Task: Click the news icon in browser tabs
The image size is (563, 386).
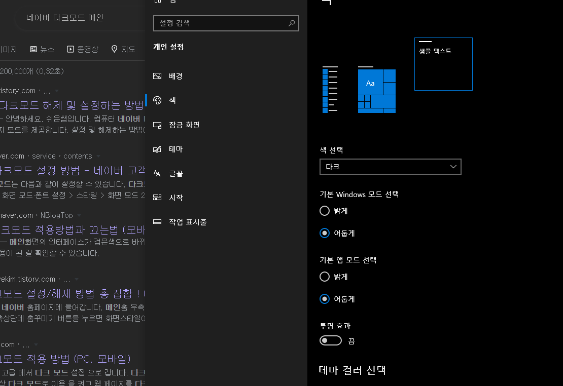Action: pos(33,49)
